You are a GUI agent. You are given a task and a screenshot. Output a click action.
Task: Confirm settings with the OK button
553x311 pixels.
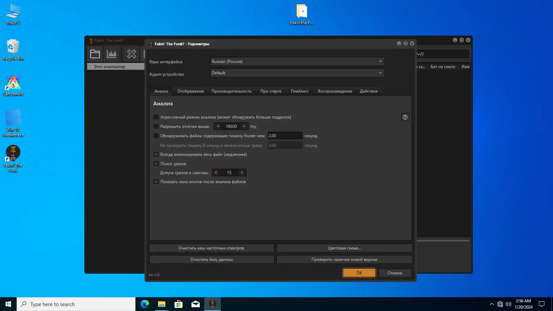pos(359,273)
